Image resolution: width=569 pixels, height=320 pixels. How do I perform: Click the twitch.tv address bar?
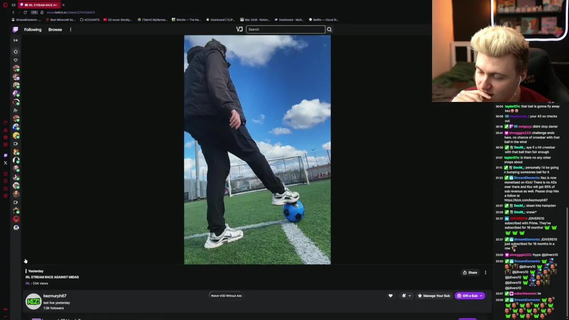click(71, 12)
